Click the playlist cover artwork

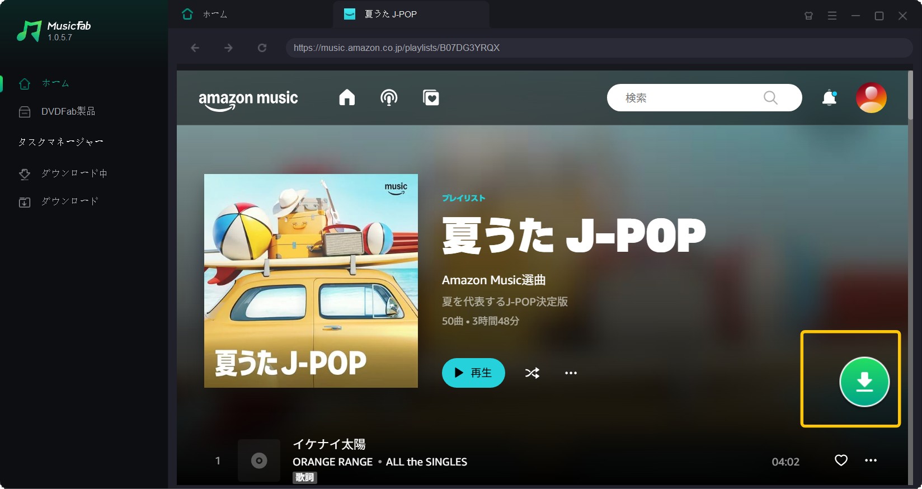(311, 281)
